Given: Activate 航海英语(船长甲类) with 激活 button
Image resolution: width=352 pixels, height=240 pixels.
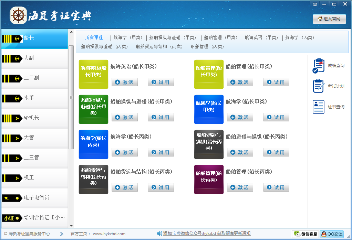Looking at the screenshot, I should coord(124,82).
